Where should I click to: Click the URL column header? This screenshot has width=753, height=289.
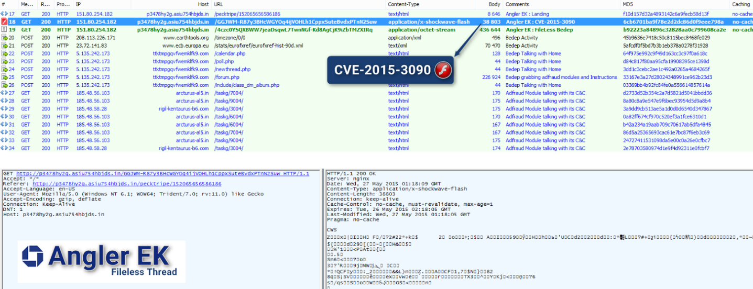219,4
